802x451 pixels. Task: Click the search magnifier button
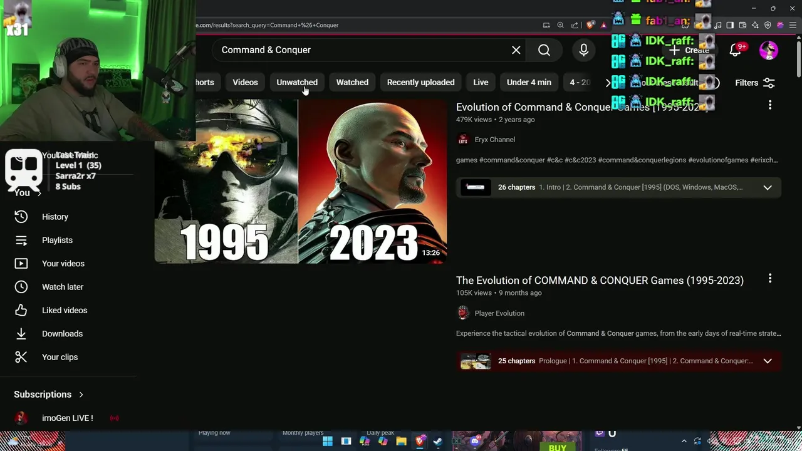click(544, 50)
